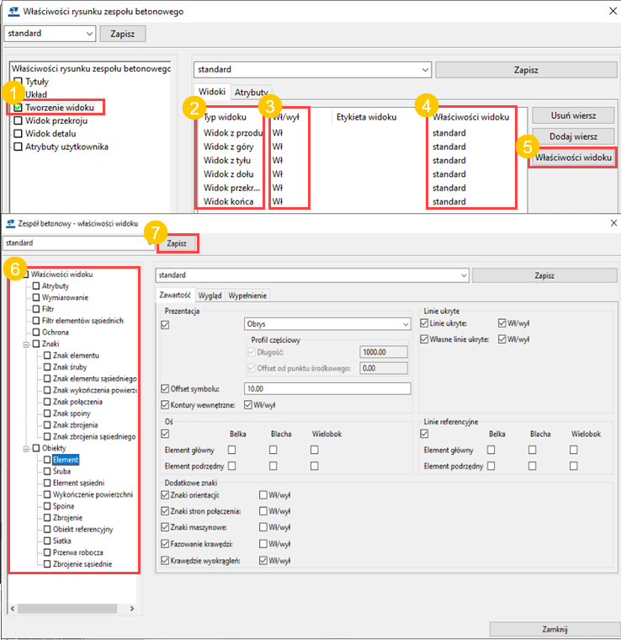This screenshot has width=621, height=640.
Task: Switch to the Wypełnienie tab
Action: [x=247, y=296]
